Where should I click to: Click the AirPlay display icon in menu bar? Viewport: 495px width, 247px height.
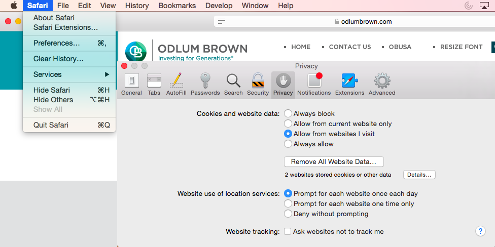[484, 6]
